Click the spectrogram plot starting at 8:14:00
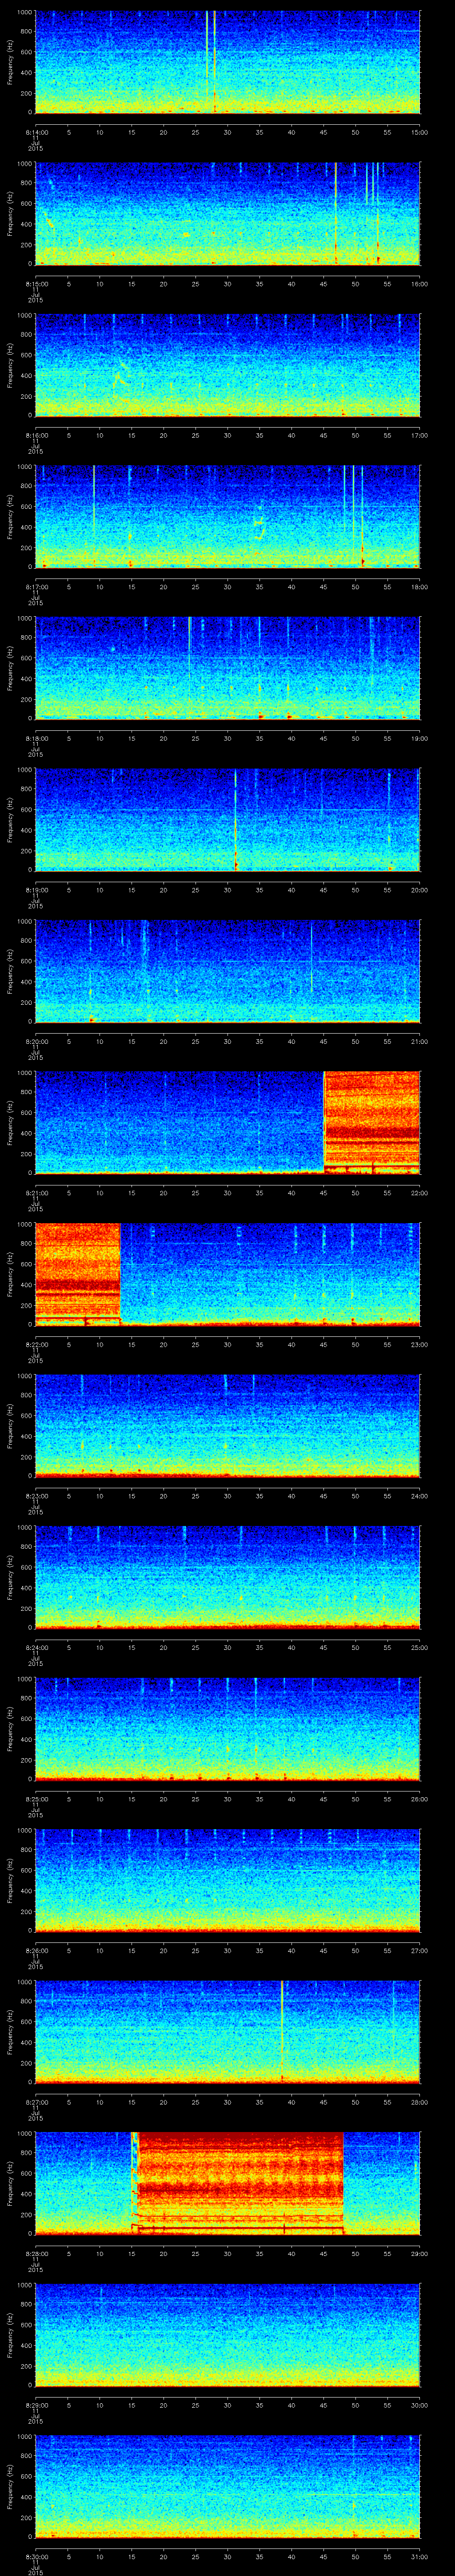455x2576 pixels. pyautogui.click(x=228, y=62)
